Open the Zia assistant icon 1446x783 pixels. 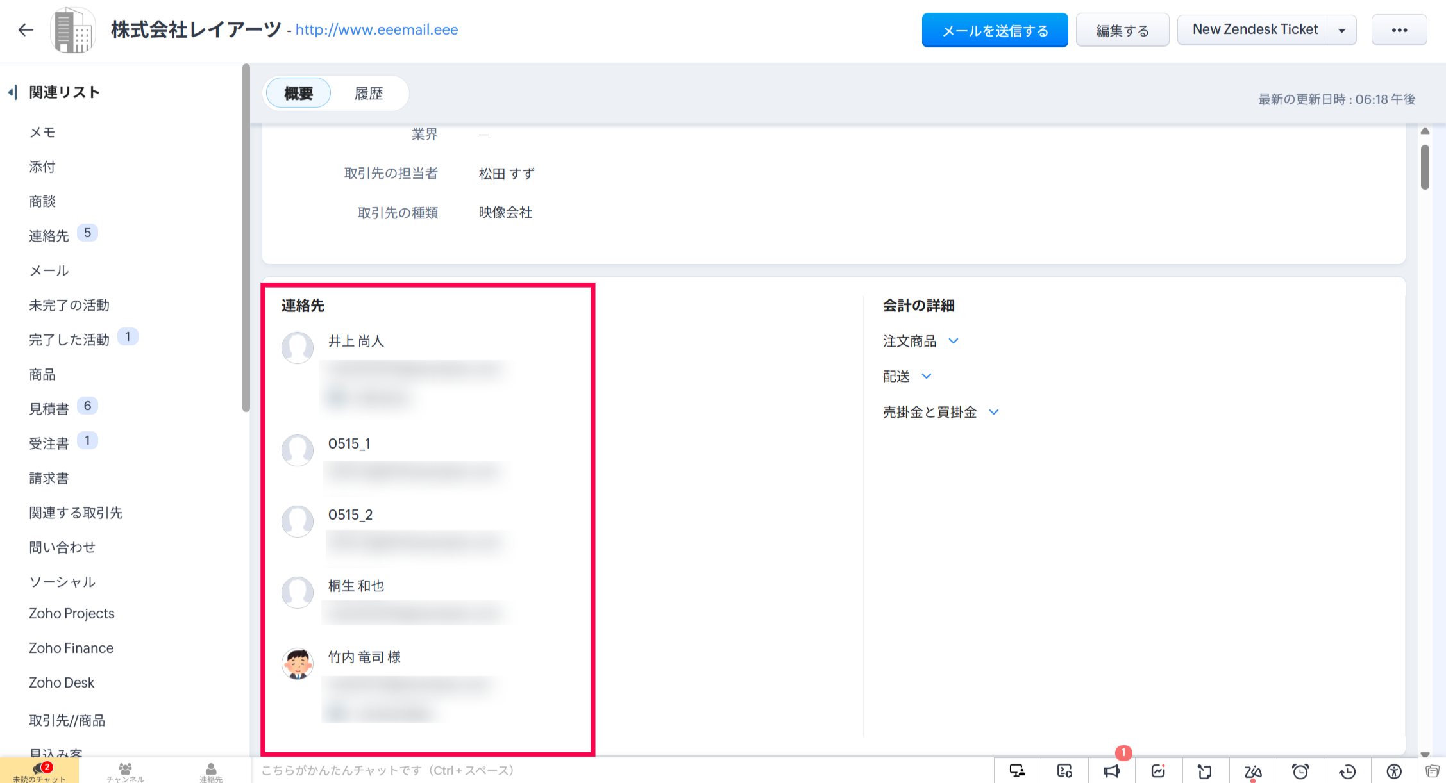(1252, 771)
